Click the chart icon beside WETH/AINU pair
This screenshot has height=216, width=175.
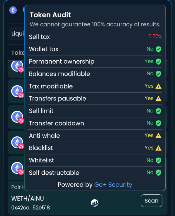pos(95,203)
